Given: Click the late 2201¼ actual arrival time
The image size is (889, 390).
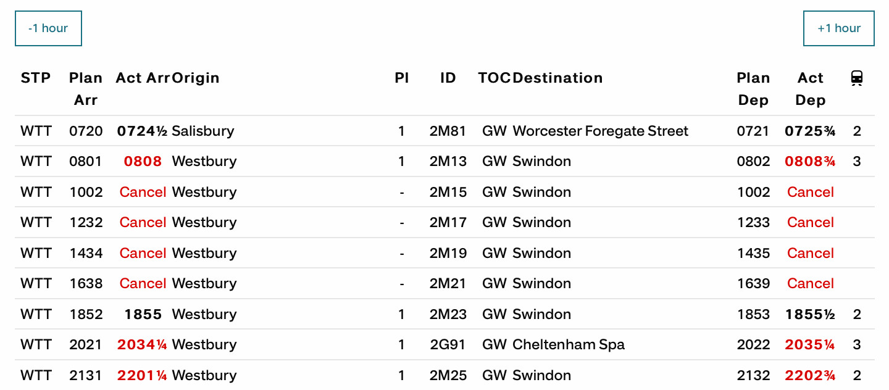Looking at the screenshot, I should click(x=142, y=375).
